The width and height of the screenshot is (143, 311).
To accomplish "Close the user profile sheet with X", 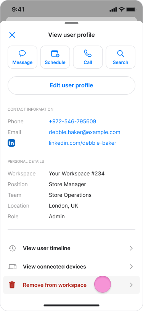I will click(12, 35).
